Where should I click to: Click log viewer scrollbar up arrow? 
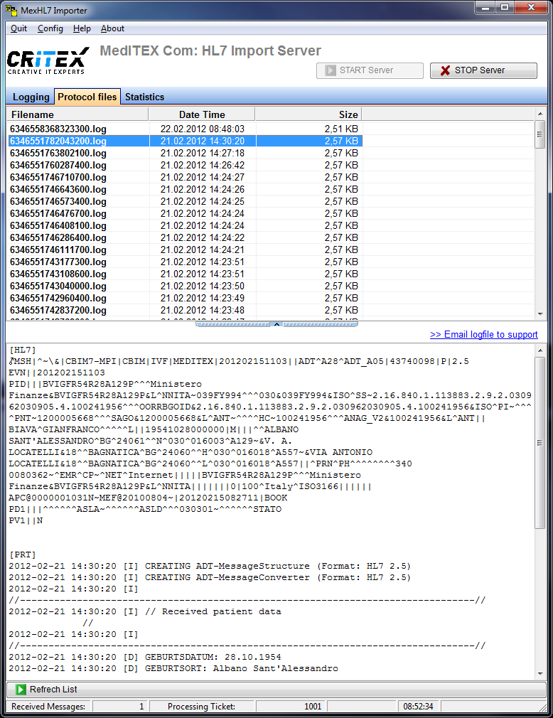[x=540, y=350]
